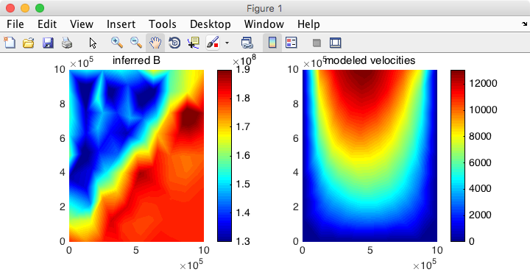Select the Edit Plot arrow tool
530x272 pixels.
point(93,43)
